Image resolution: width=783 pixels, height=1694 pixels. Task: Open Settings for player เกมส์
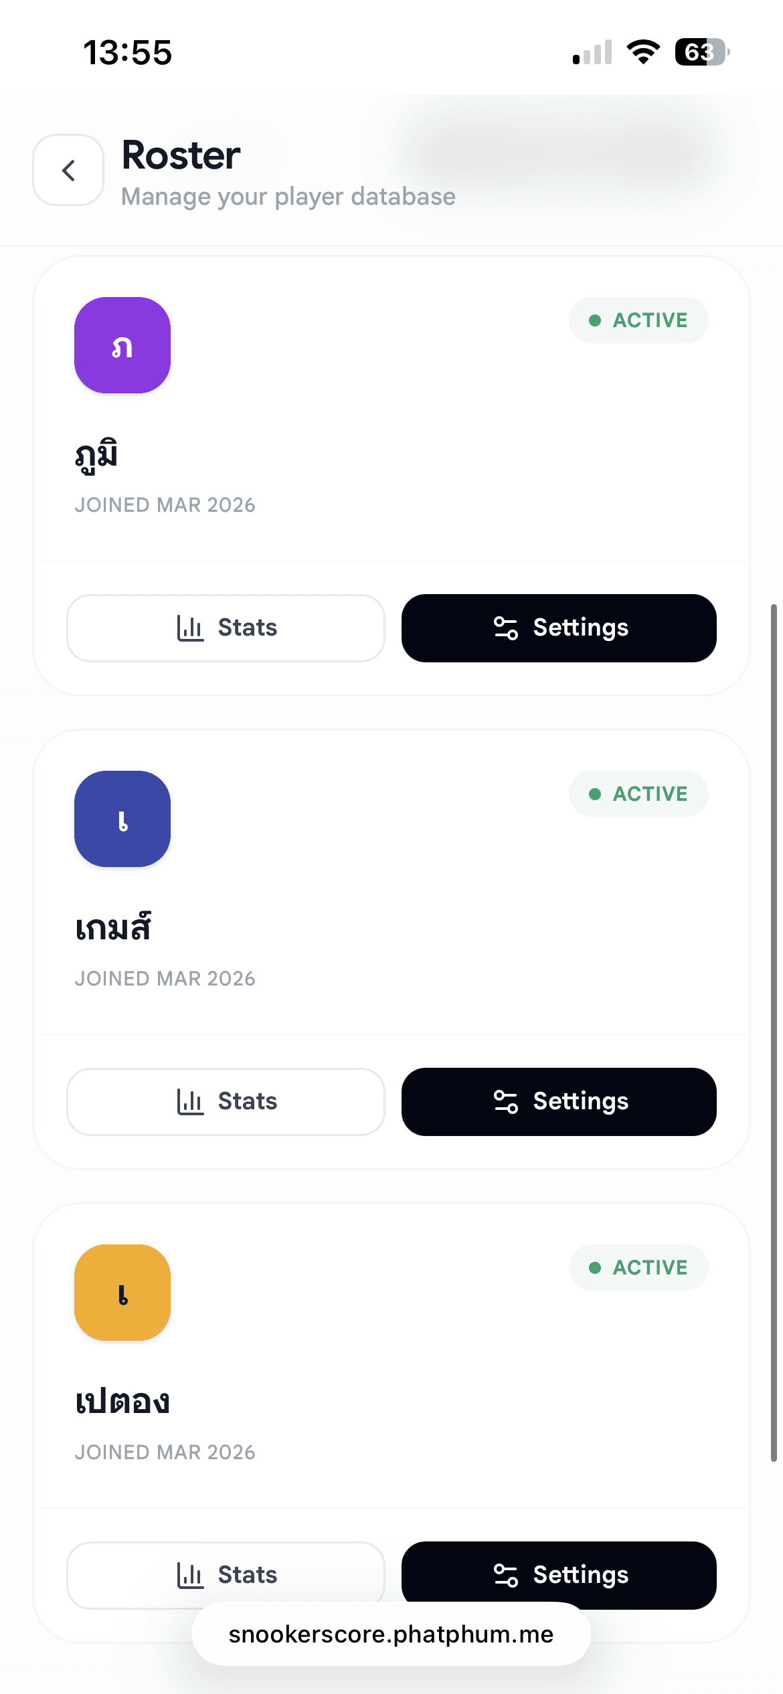point(559,1102)
